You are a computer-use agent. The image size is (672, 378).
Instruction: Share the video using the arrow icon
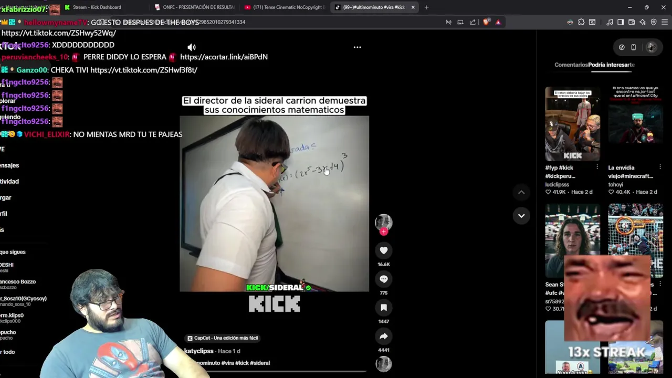(384, 336)
